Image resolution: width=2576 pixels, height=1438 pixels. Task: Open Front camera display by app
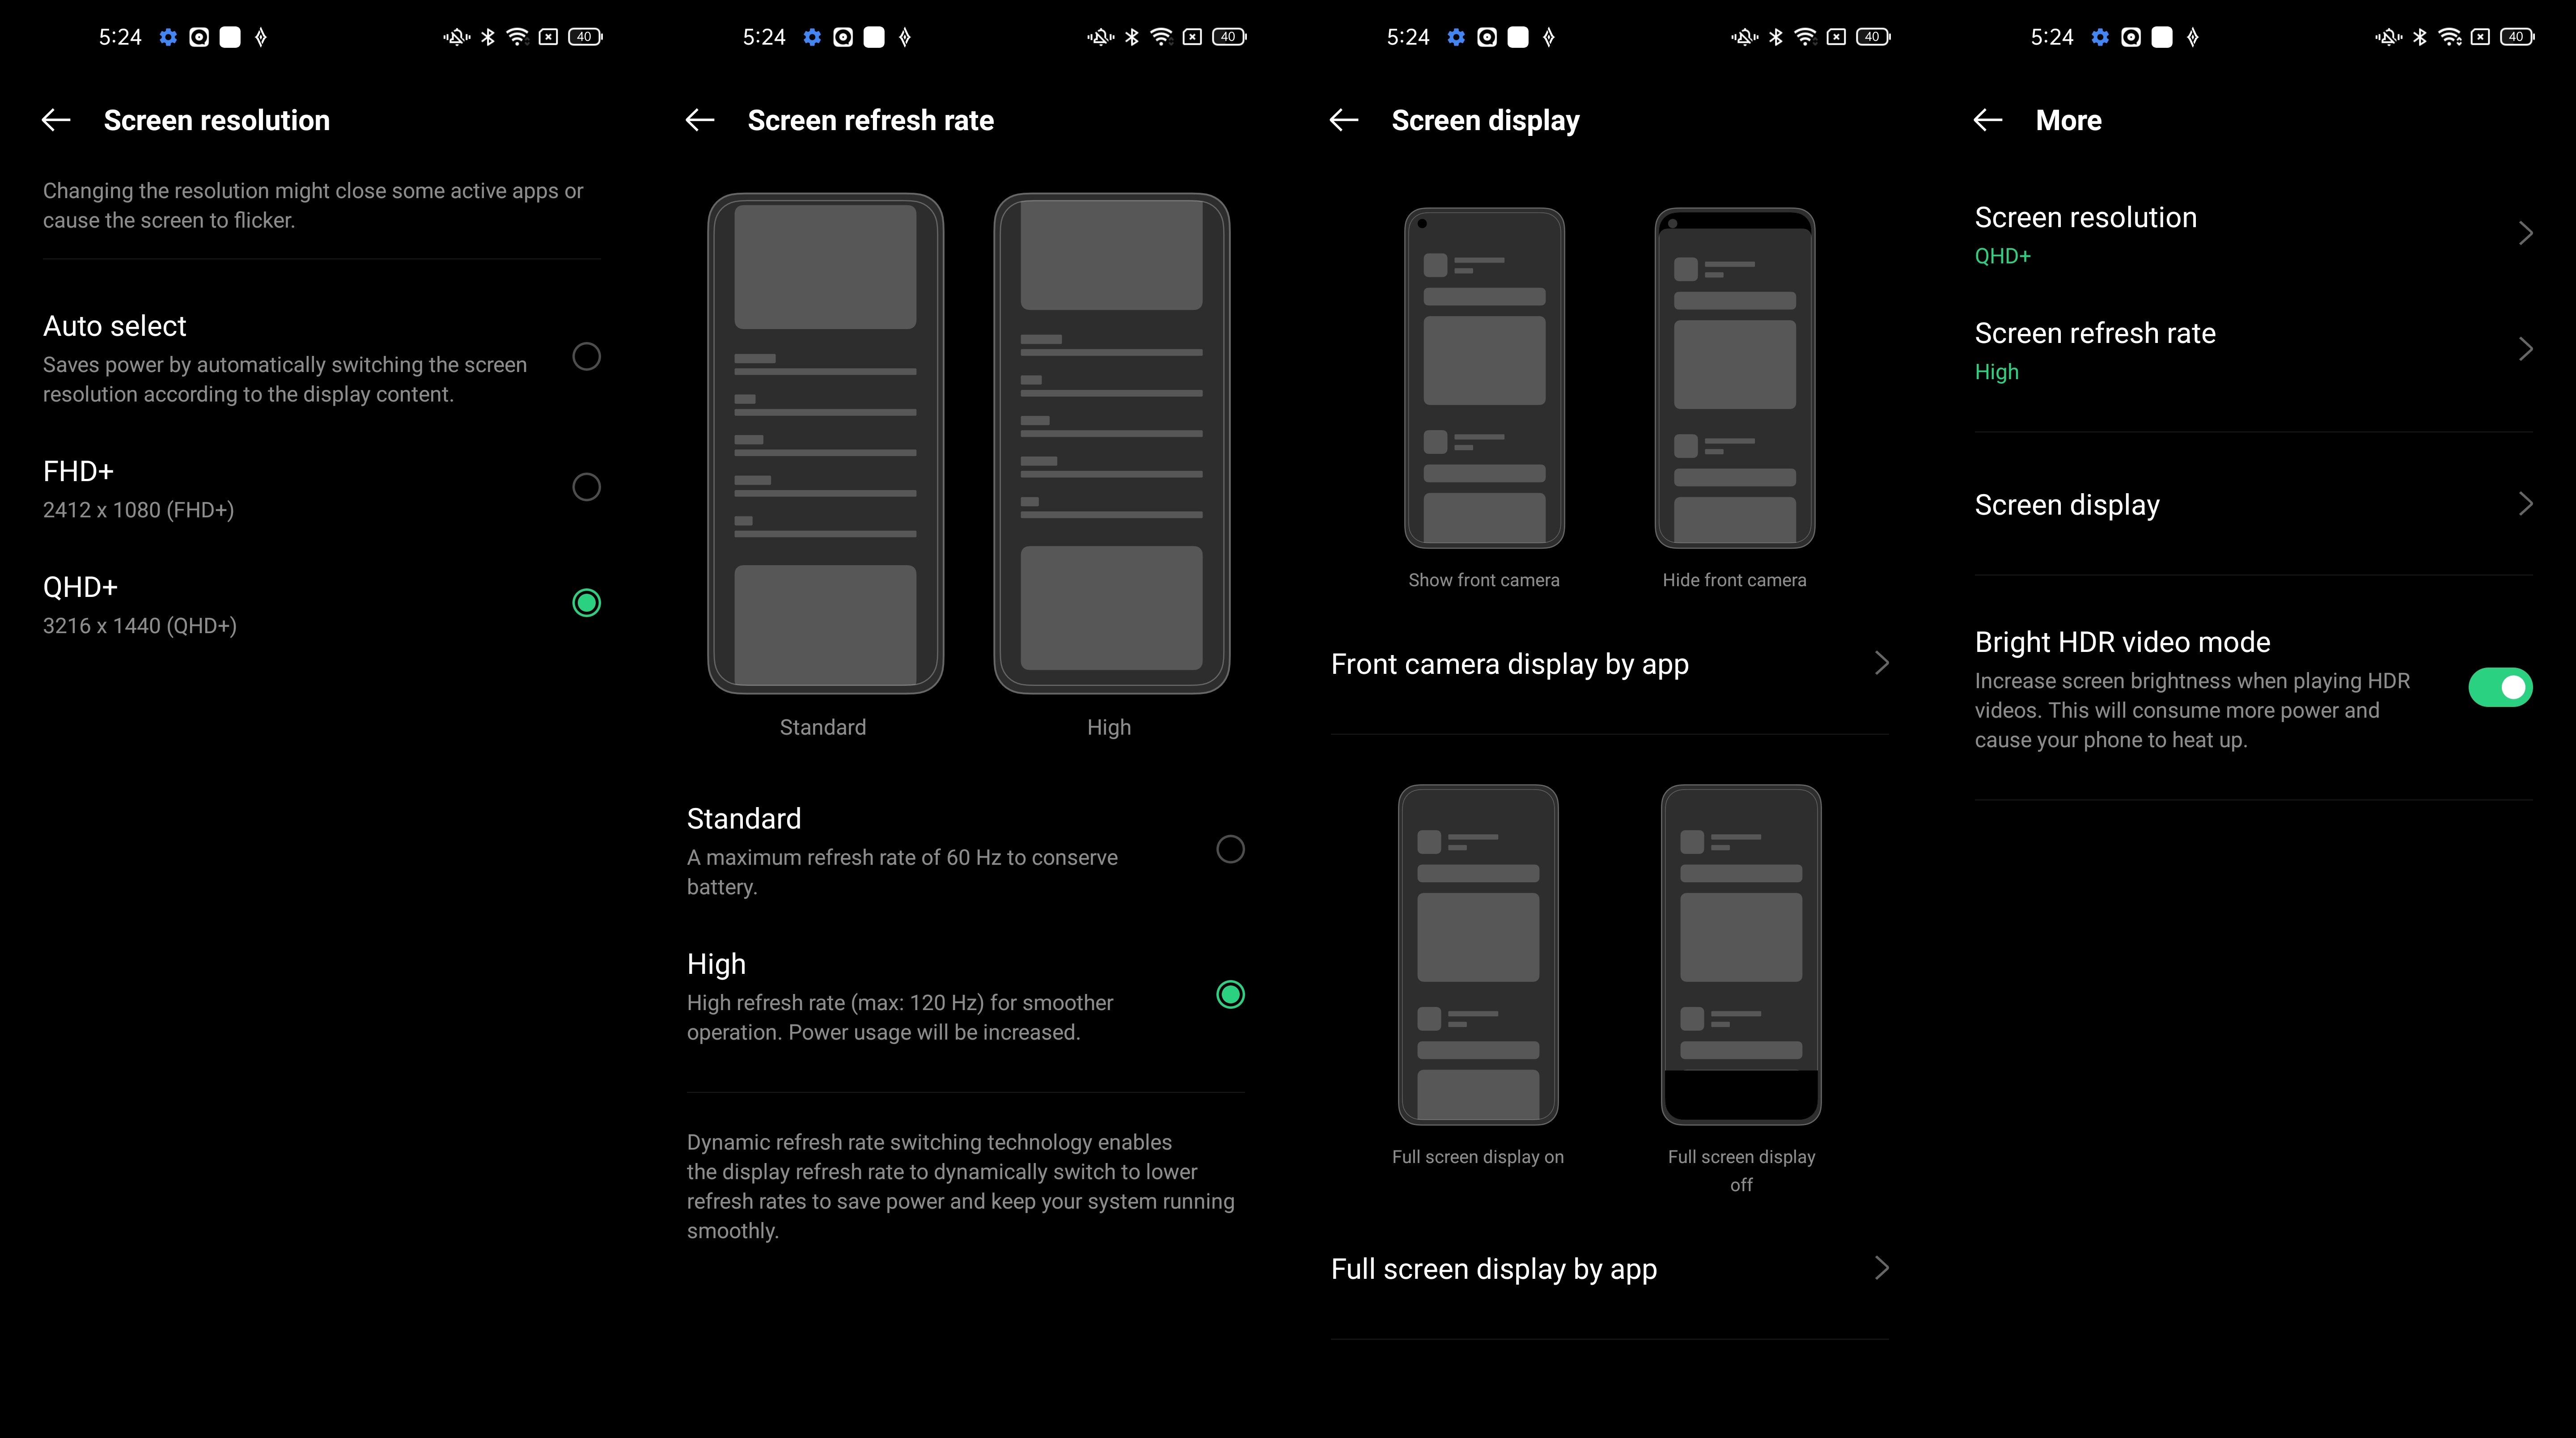[1610, 664]
